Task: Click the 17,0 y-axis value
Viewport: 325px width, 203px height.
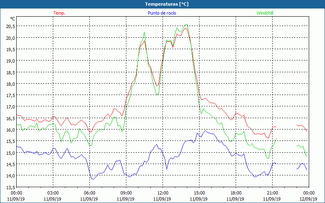Action: click(x=11, y=107)
